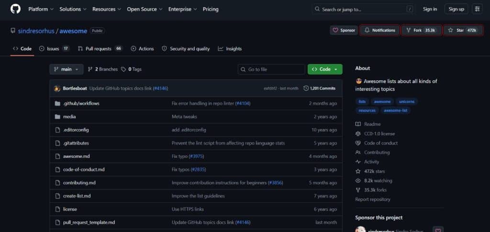Open the Enterprise dropdown
The width and height of the screenshot is (490, 232).
[182, 9]
